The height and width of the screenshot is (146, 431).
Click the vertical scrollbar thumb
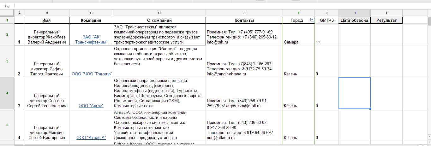pyautogui.click(x=429, y=21)
